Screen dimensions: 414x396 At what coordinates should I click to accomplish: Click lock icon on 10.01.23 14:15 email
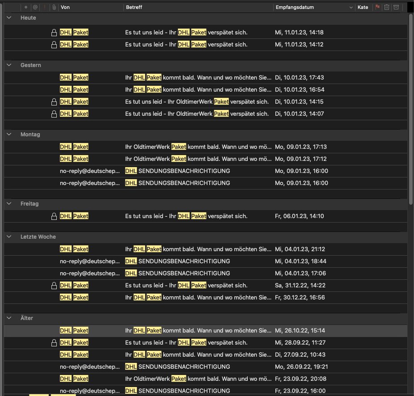tap(54, 101)
